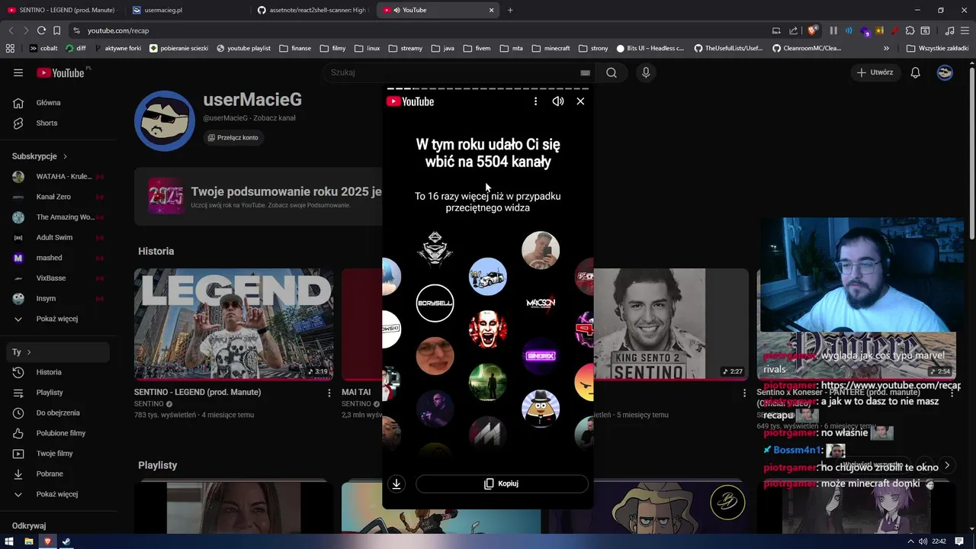Start voice search with microphone
This screenshot has width=976, height=549.
click(646, 72)
